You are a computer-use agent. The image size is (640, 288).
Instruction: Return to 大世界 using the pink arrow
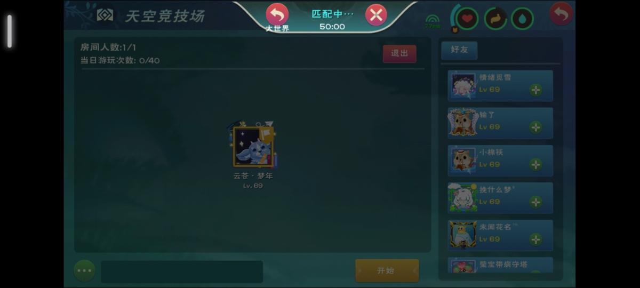tap(277, 14)
